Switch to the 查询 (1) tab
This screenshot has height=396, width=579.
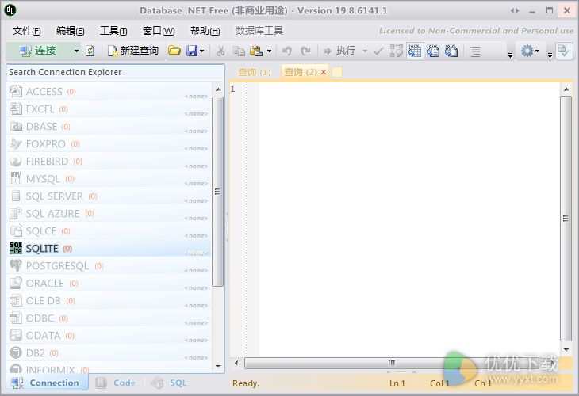pos(255,72)
